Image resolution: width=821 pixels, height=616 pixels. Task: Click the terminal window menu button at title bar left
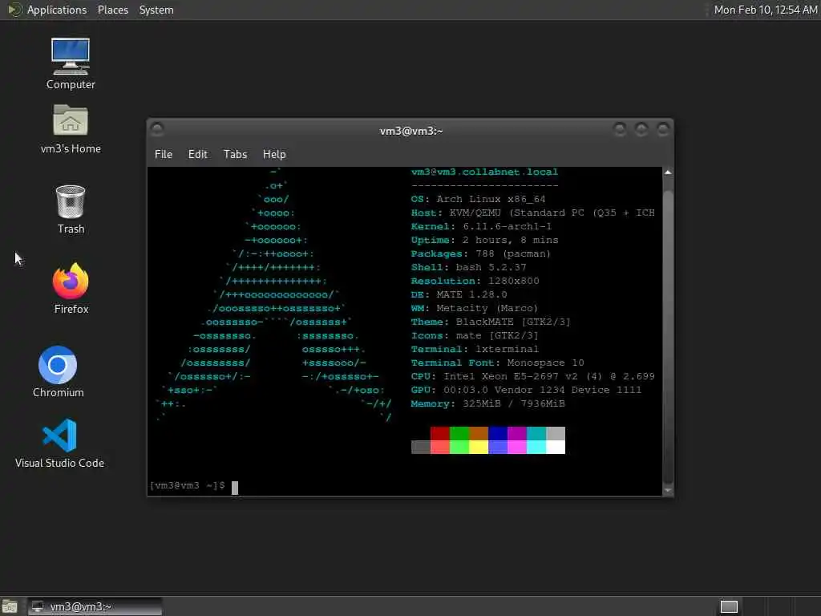(156, 129)
